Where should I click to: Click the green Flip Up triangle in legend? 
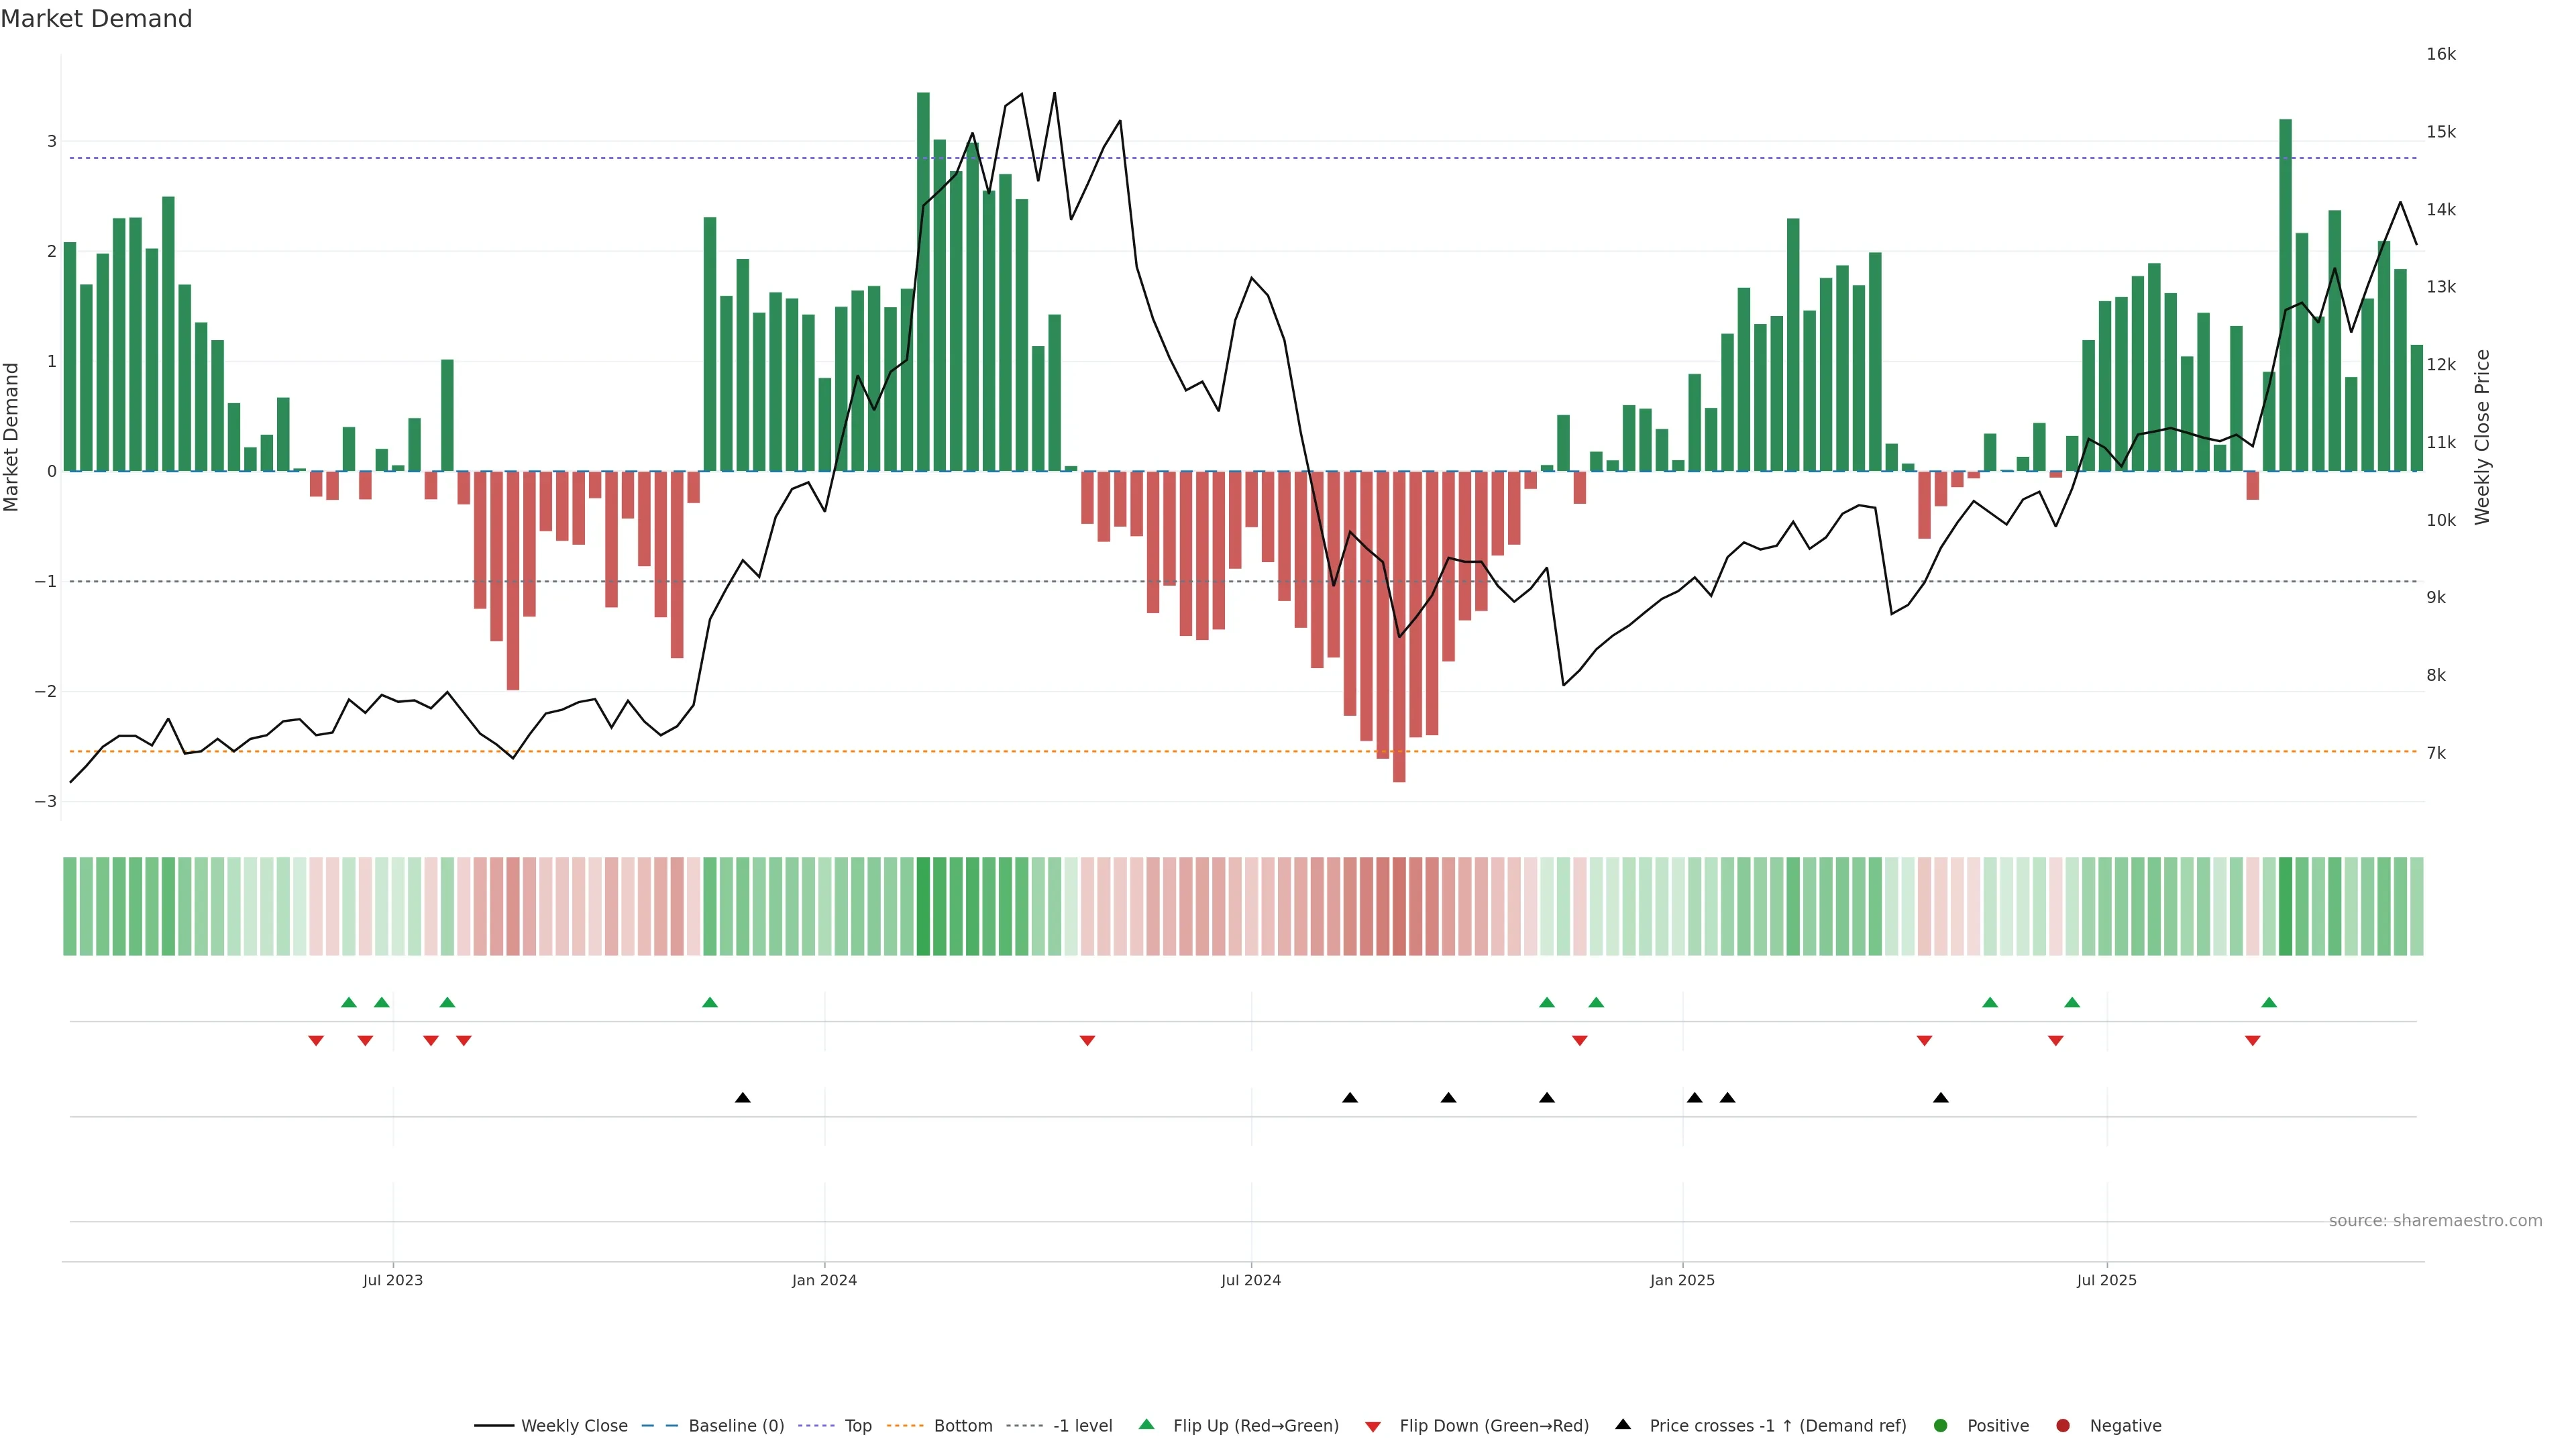point(1146,1424)
